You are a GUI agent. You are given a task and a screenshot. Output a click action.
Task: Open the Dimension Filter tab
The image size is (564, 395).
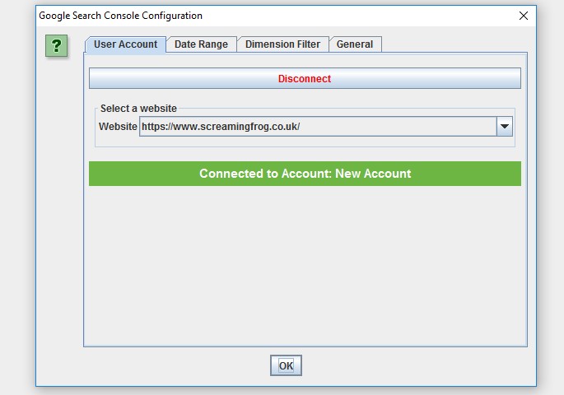coord(282,44)
